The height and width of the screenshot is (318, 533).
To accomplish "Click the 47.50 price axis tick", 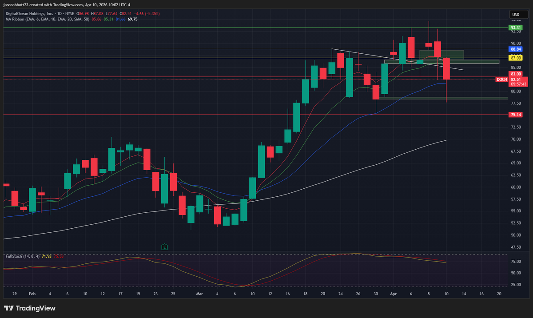I will [516, 247].
